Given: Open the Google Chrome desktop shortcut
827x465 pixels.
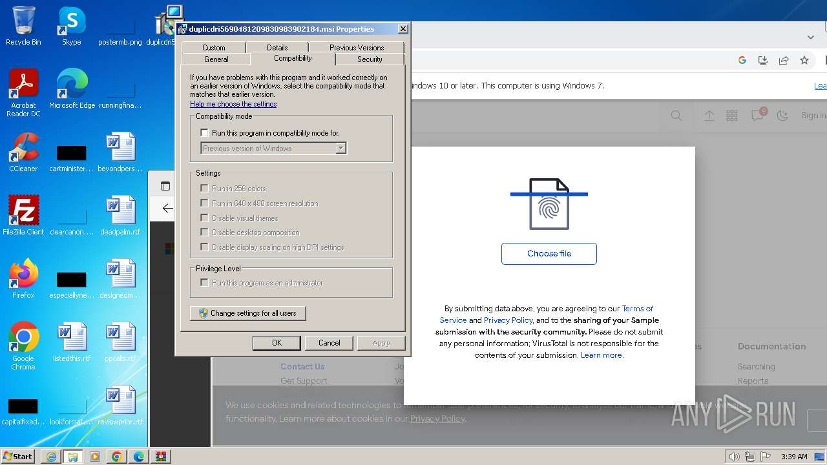Looking at the screenshot, I should 23,346.
